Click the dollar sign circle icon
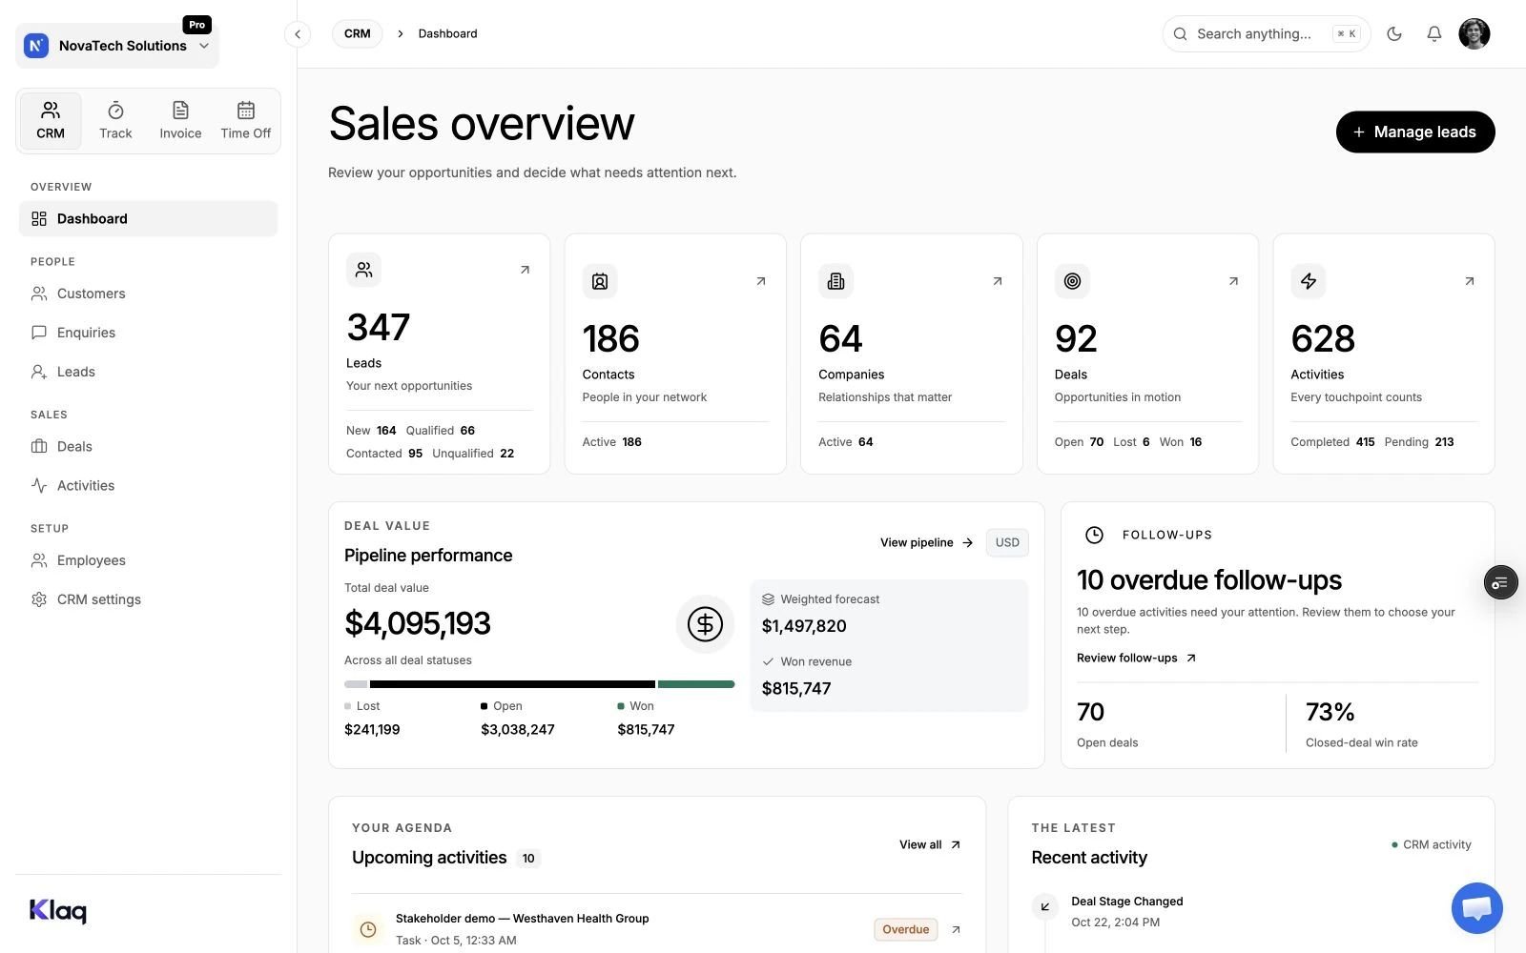 (706, 624)
